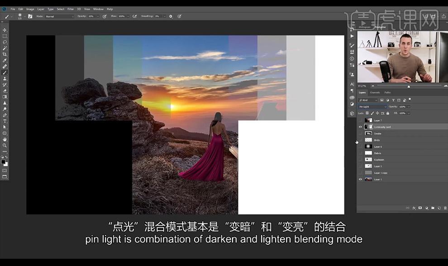Switch to the Channels tab
Screen dimensions: 448x266
click(375, 93)
